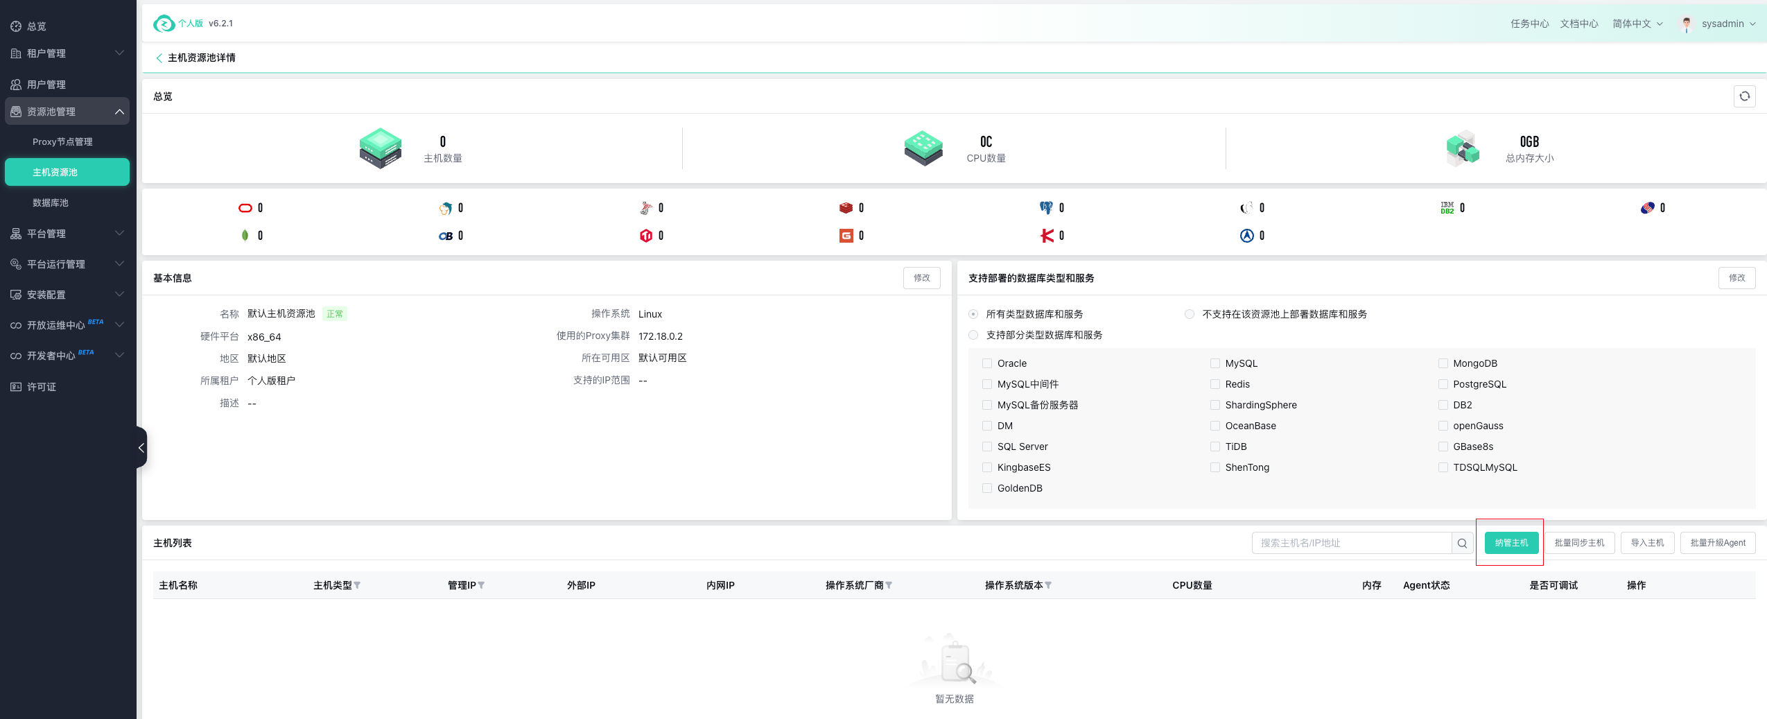The width and height of the screenshot is (1767, 719).
Task: Click the 纳管主机 button
Action: [x=1511, y=543]
